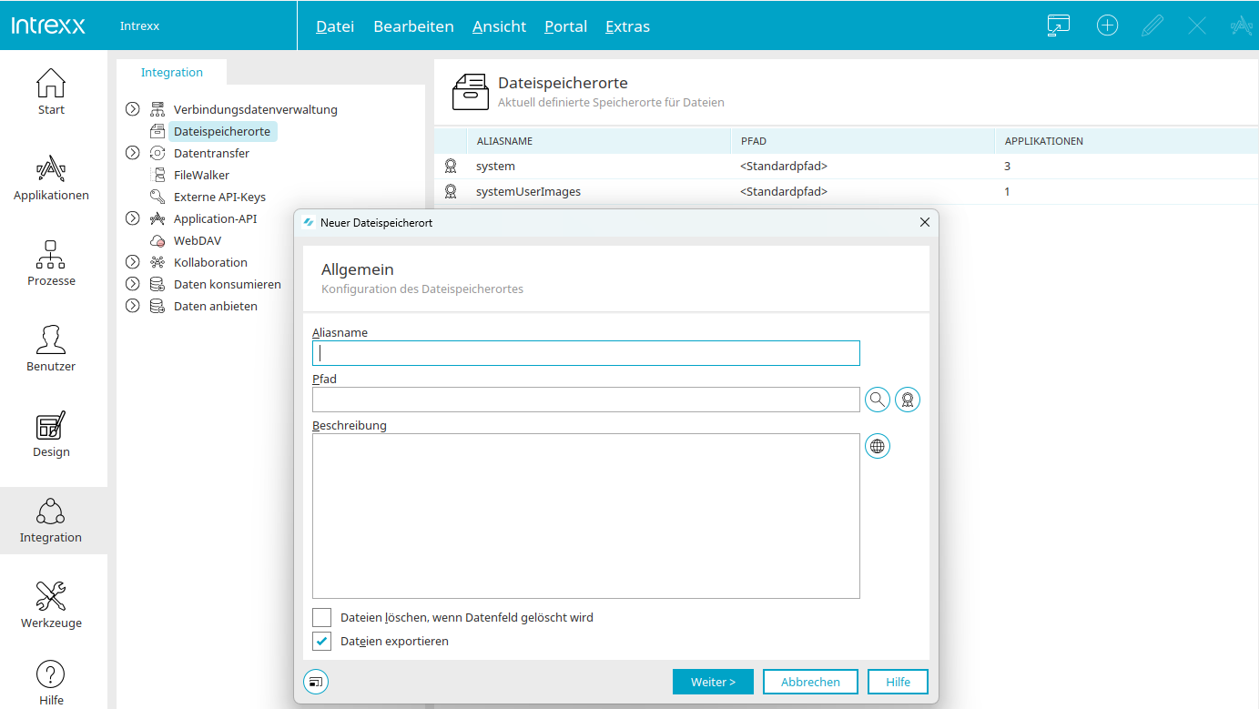Click the standard path icon beside Pfad field
The width and height of the screenshot is (1259, 709).
[908, 400]
